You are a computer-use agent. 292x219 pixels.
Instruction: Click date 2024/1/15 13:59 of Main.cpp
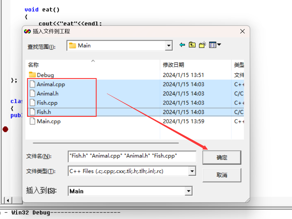coord(183,121)
